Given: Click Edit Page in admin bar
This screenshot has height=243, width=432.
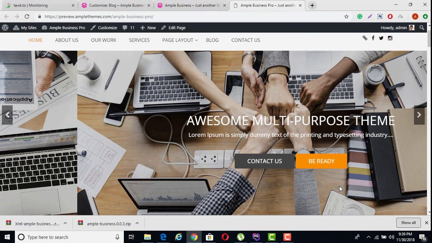Looking at the screenshot, I should coord(173,28).
